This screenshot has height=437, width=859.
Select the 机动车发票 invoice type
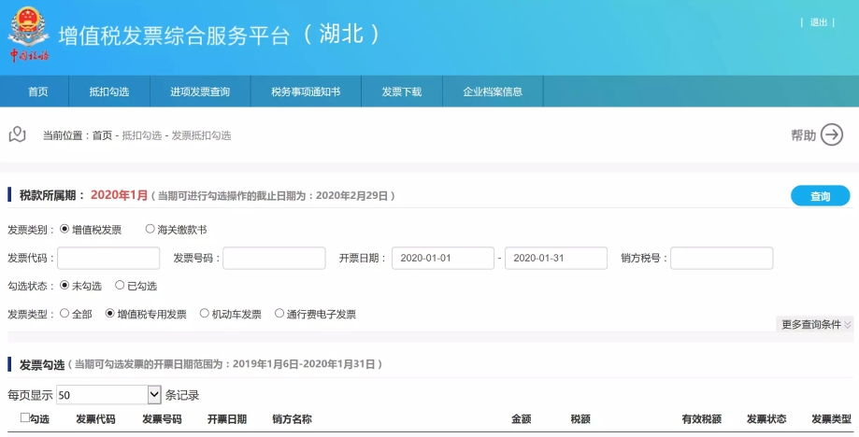(205, 314)
